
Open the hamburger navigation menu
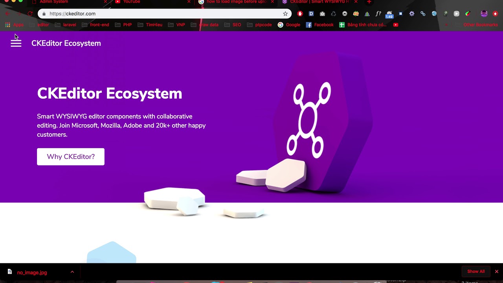(16, 43)
